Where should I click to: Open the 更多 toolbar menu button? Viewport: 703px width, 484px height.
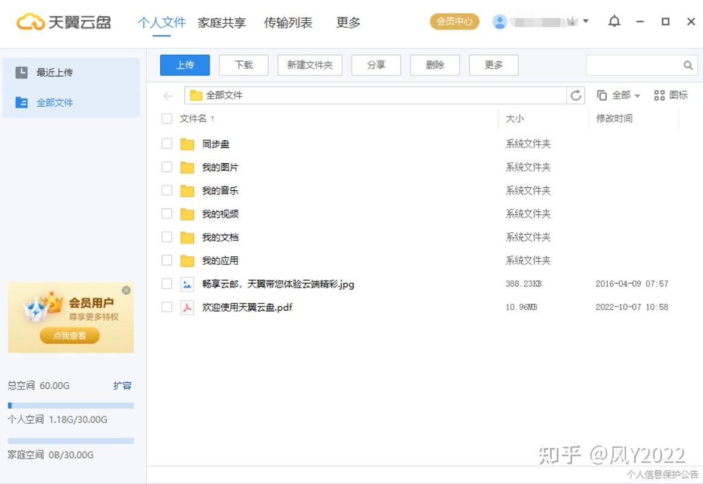[x=493, y=65]
